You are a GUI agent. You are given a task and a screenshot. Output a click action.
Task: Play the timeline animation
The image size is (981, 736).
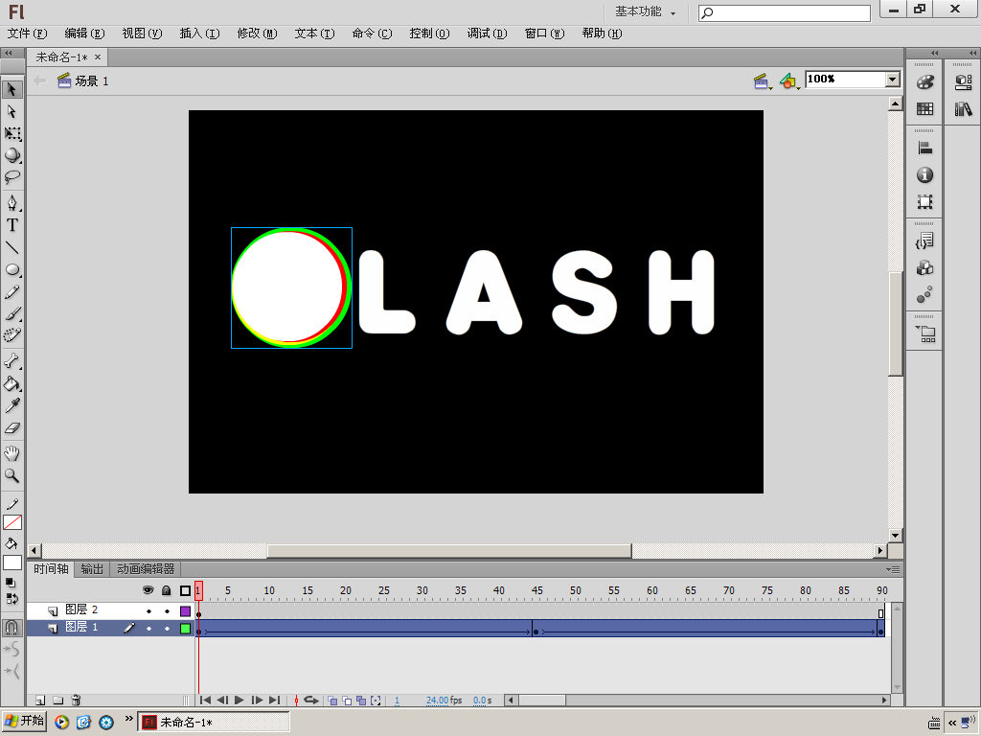click(239, 701)
